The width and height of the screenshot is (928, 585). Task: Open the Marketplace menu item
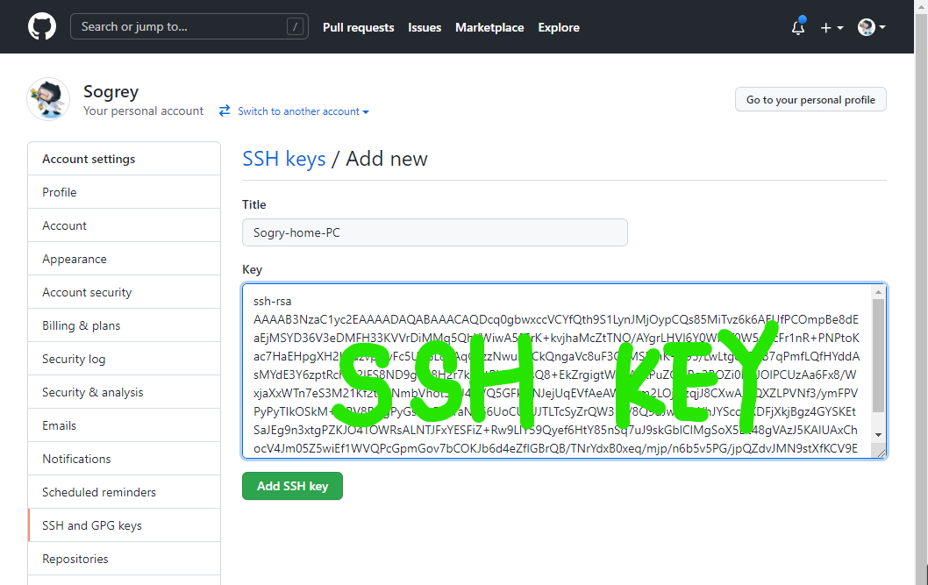[489, 27]
